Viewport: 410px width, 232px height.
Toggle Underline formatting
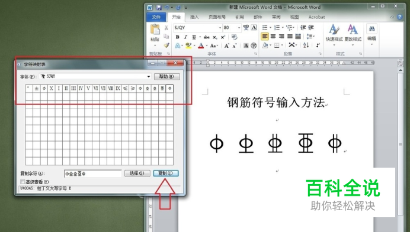pyautogui.click(x=194, y=37)
